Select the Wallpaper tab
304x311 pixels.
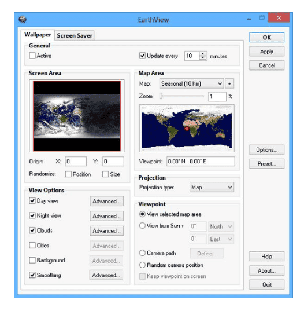click(x=38, y=35)
